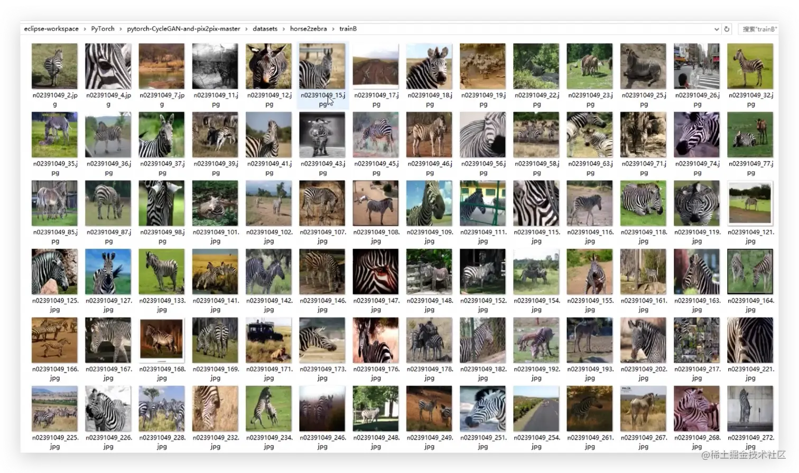Select thumbnail n02391049_141.jpg
The height and width of the screenshot is (473, 799).
[215, 271]
